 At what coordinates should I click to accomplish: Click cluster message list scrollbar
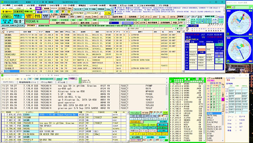click(x=167, y=97)
